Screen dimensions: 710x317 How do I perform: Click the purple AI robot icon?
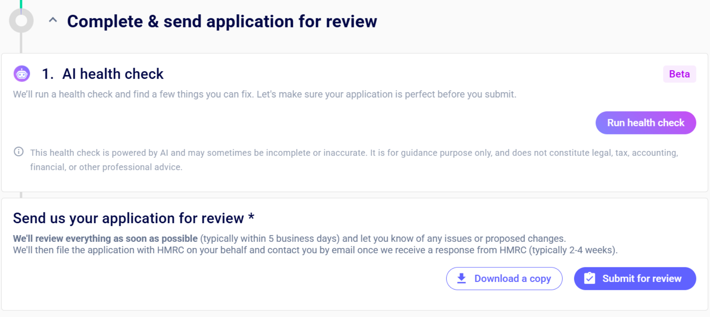(x=22, y=74)
